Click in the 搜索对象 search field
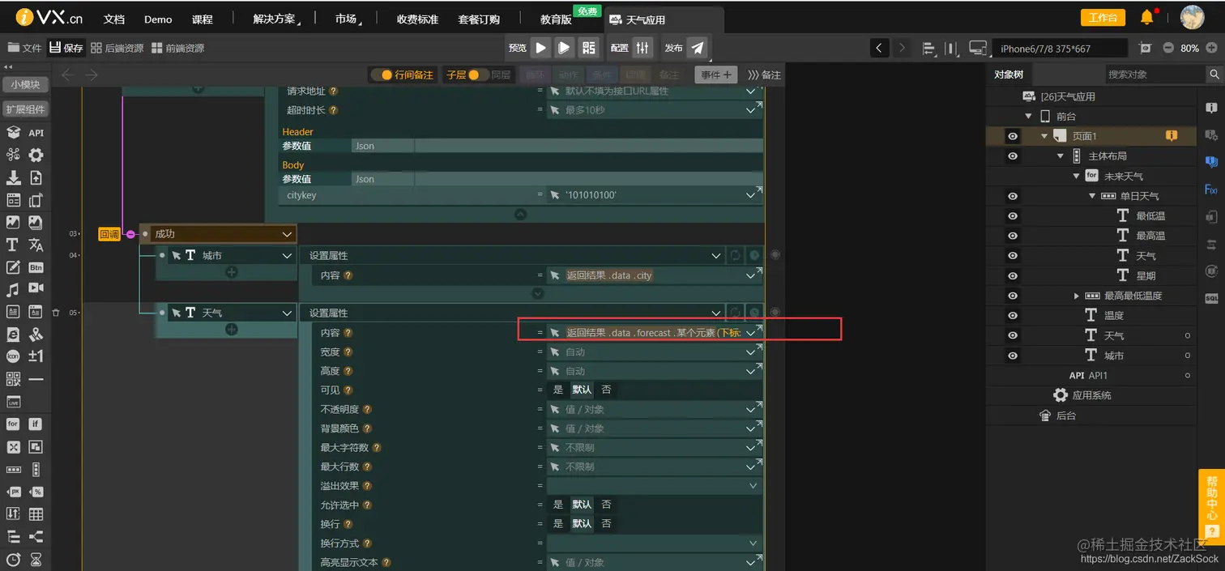 pos(1154,75)
